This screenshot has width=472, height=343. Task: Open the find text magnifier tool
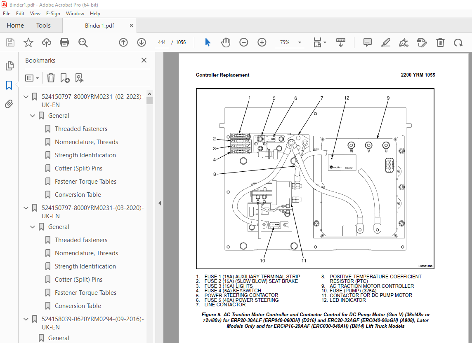(x=83, y=42)
